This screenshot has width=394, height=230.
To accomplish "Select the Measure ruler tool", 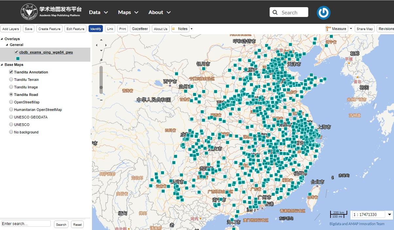I will [x=336, y=29].
